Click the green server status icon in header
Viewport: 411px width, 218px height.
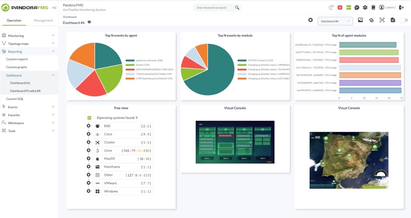348,7
